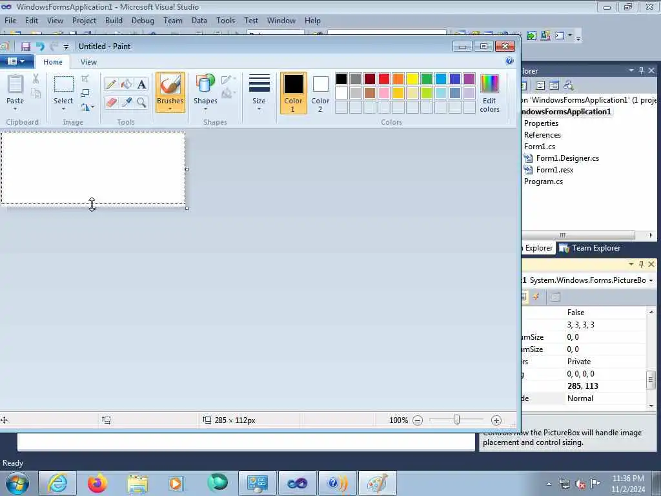The image size is (661, 496).
Task: Open the Debug menu in Visual Studio
Action: click(143, 21)
